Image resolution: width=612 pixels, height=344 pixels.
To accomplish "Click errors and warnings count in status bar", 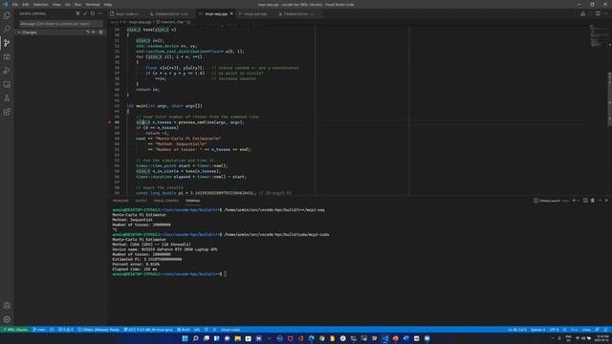I will [66, 330].
